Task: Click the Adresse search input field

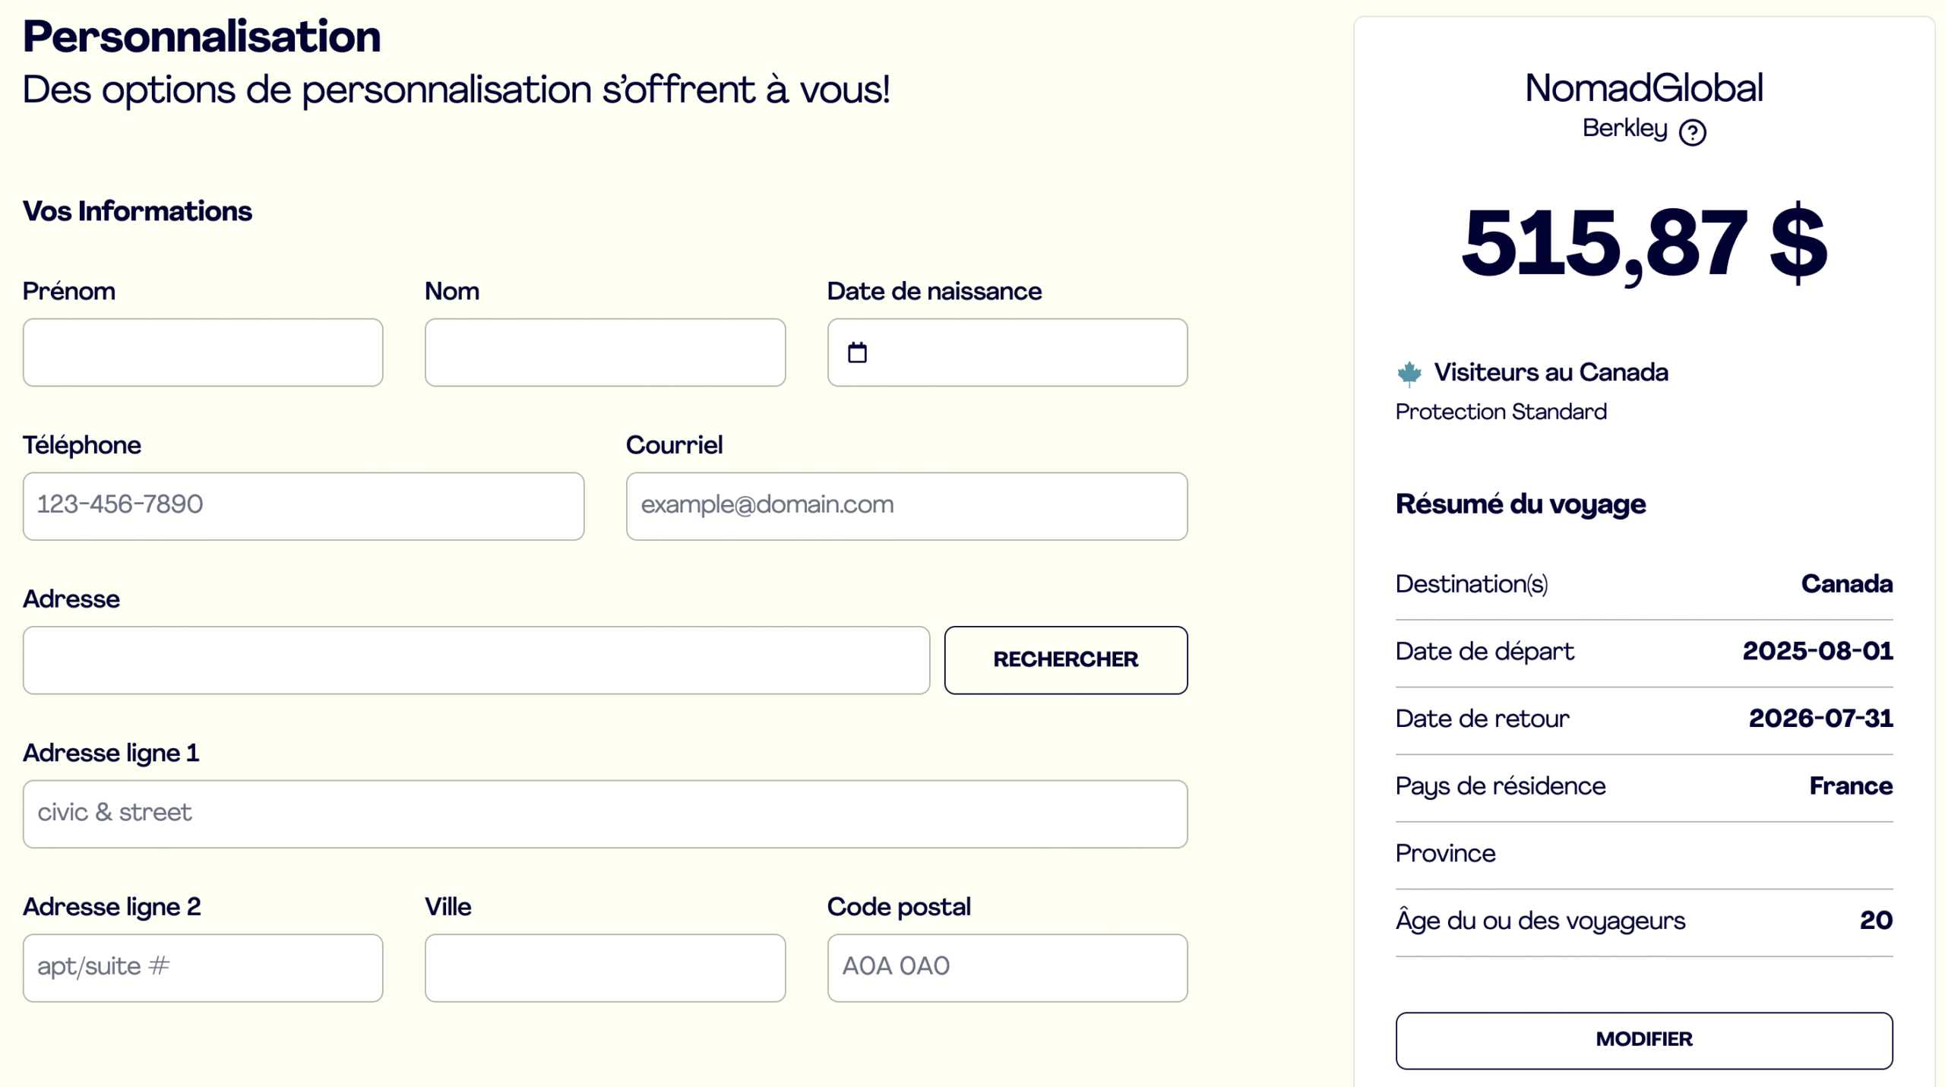Action: pos(476,660)
